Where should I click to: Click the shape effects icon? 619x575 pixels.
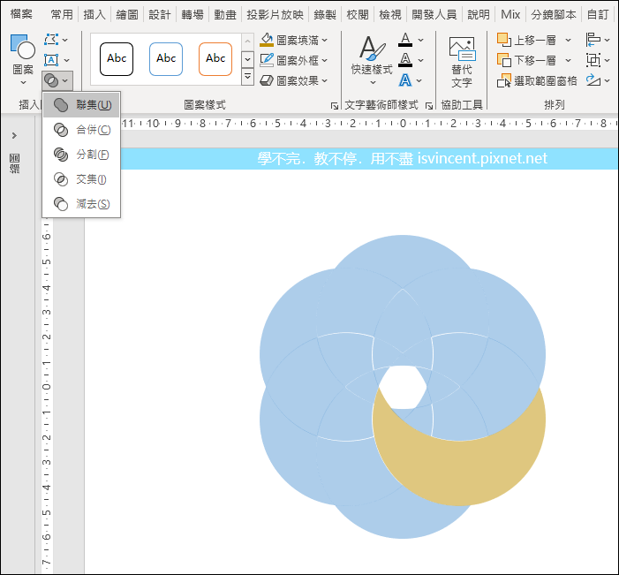pos(267,80)
